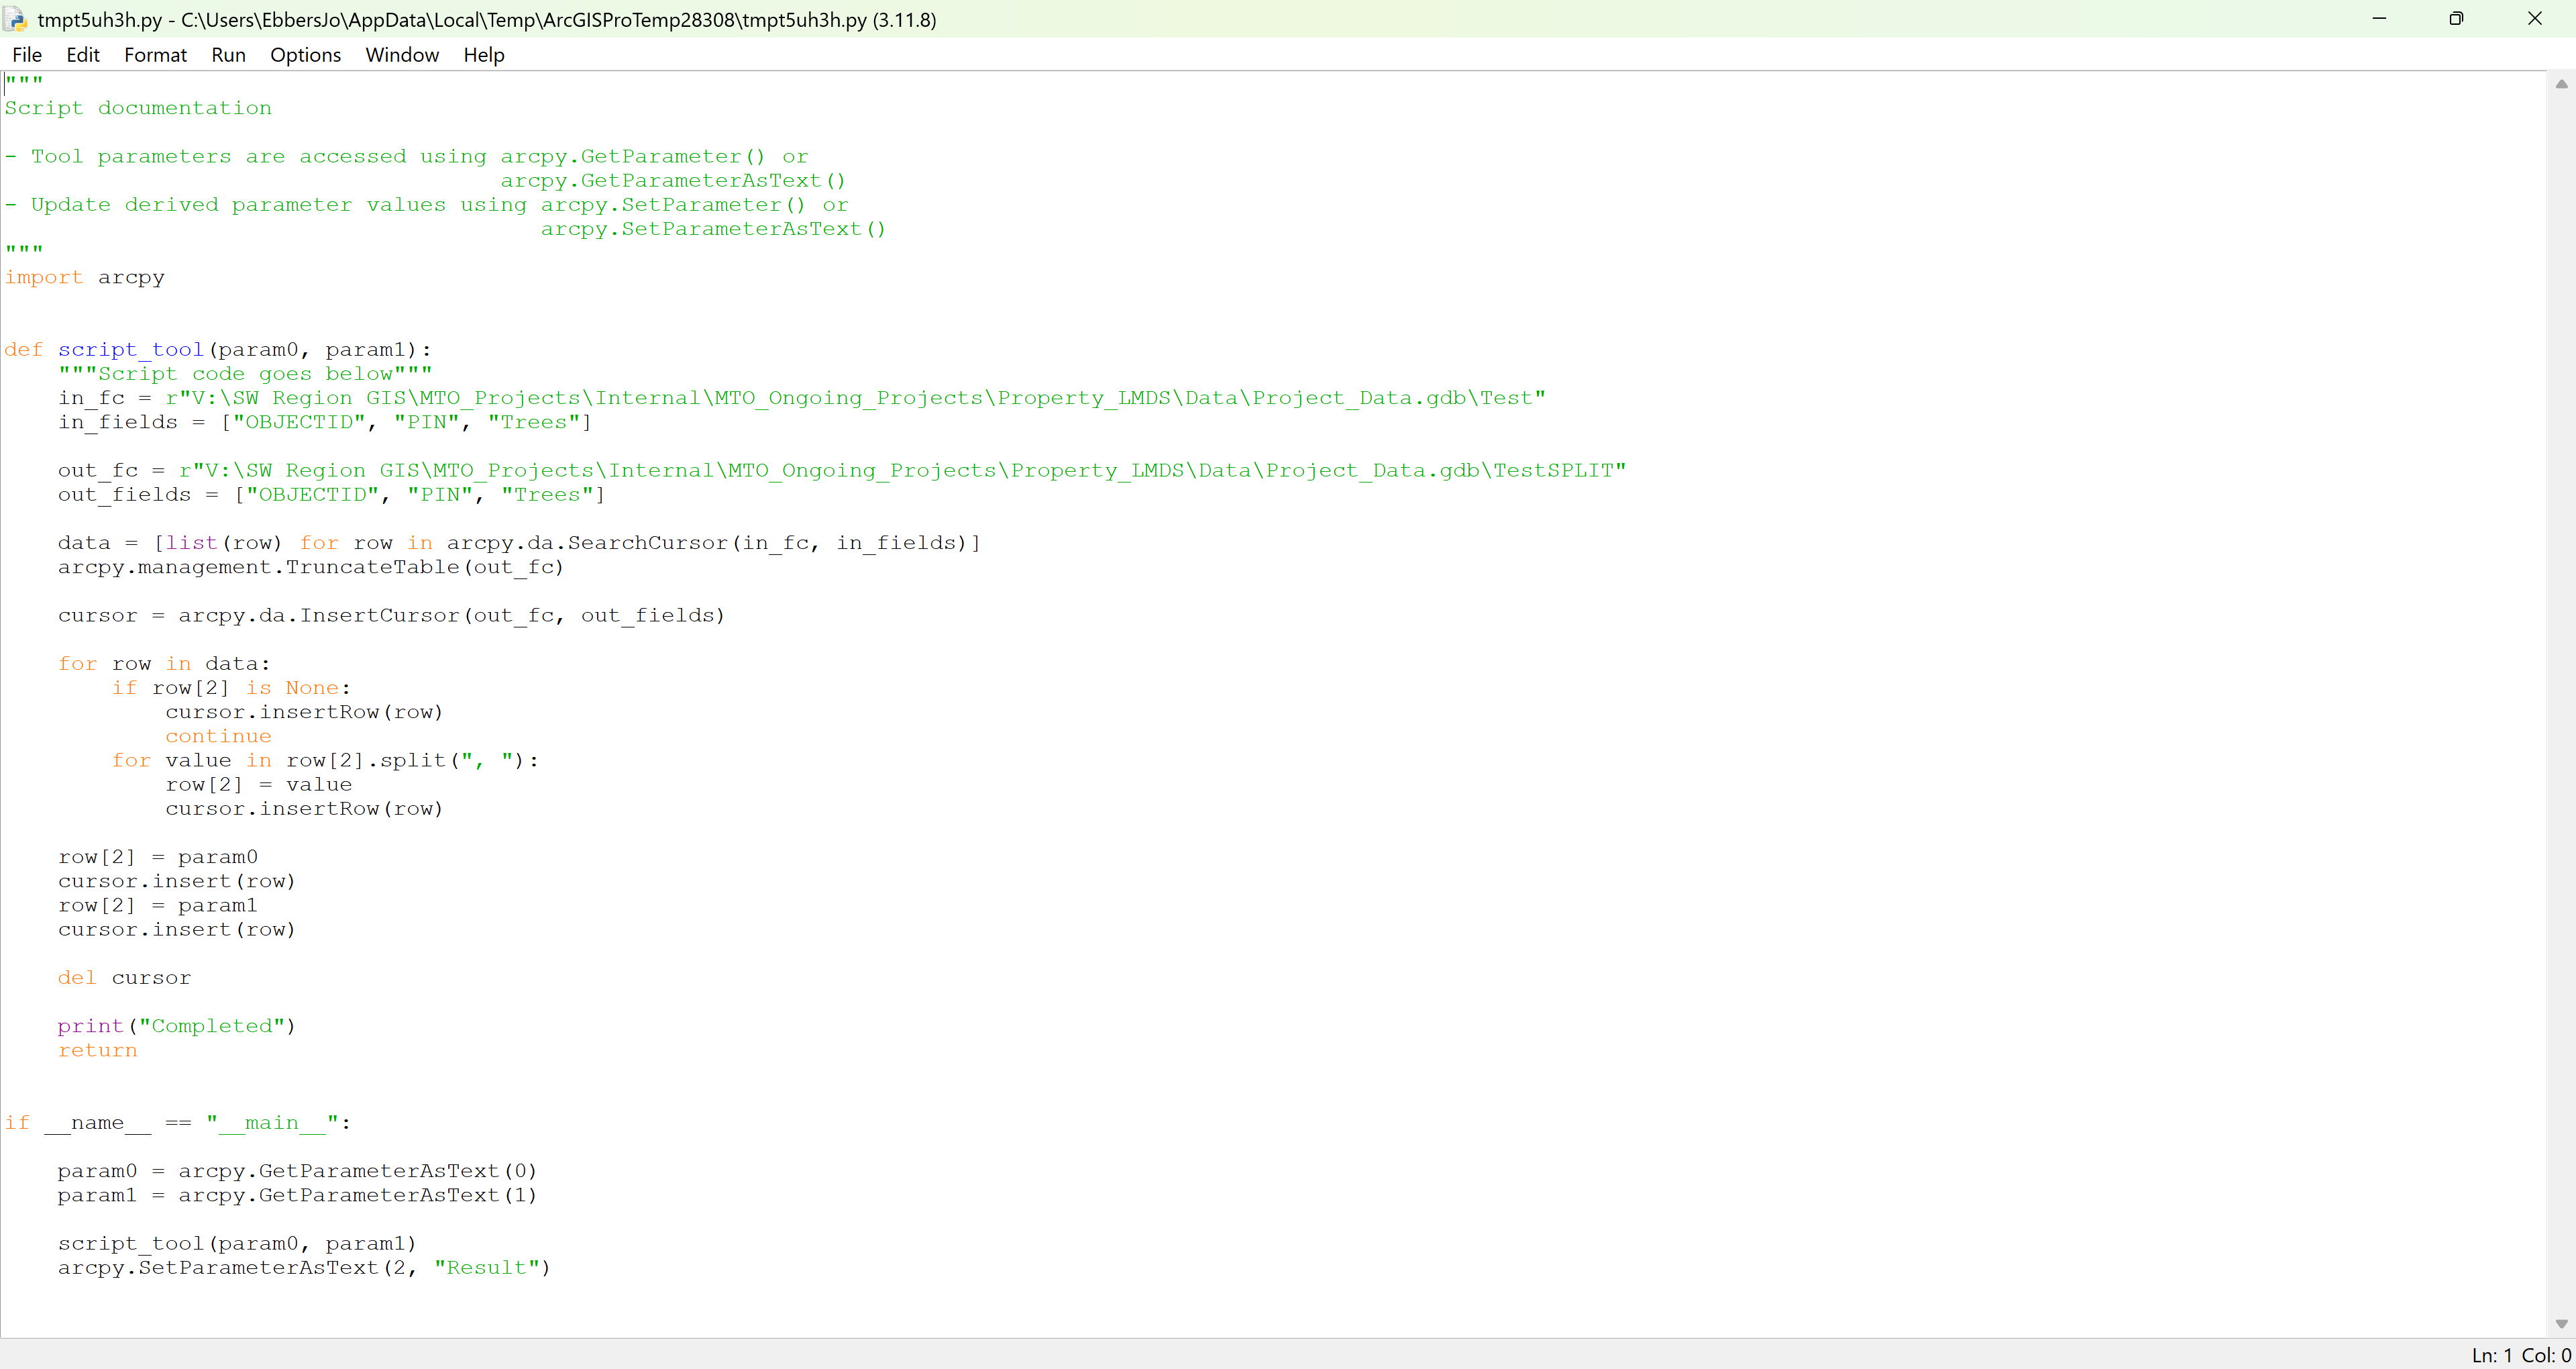Click the print Completed statement

176,1026
